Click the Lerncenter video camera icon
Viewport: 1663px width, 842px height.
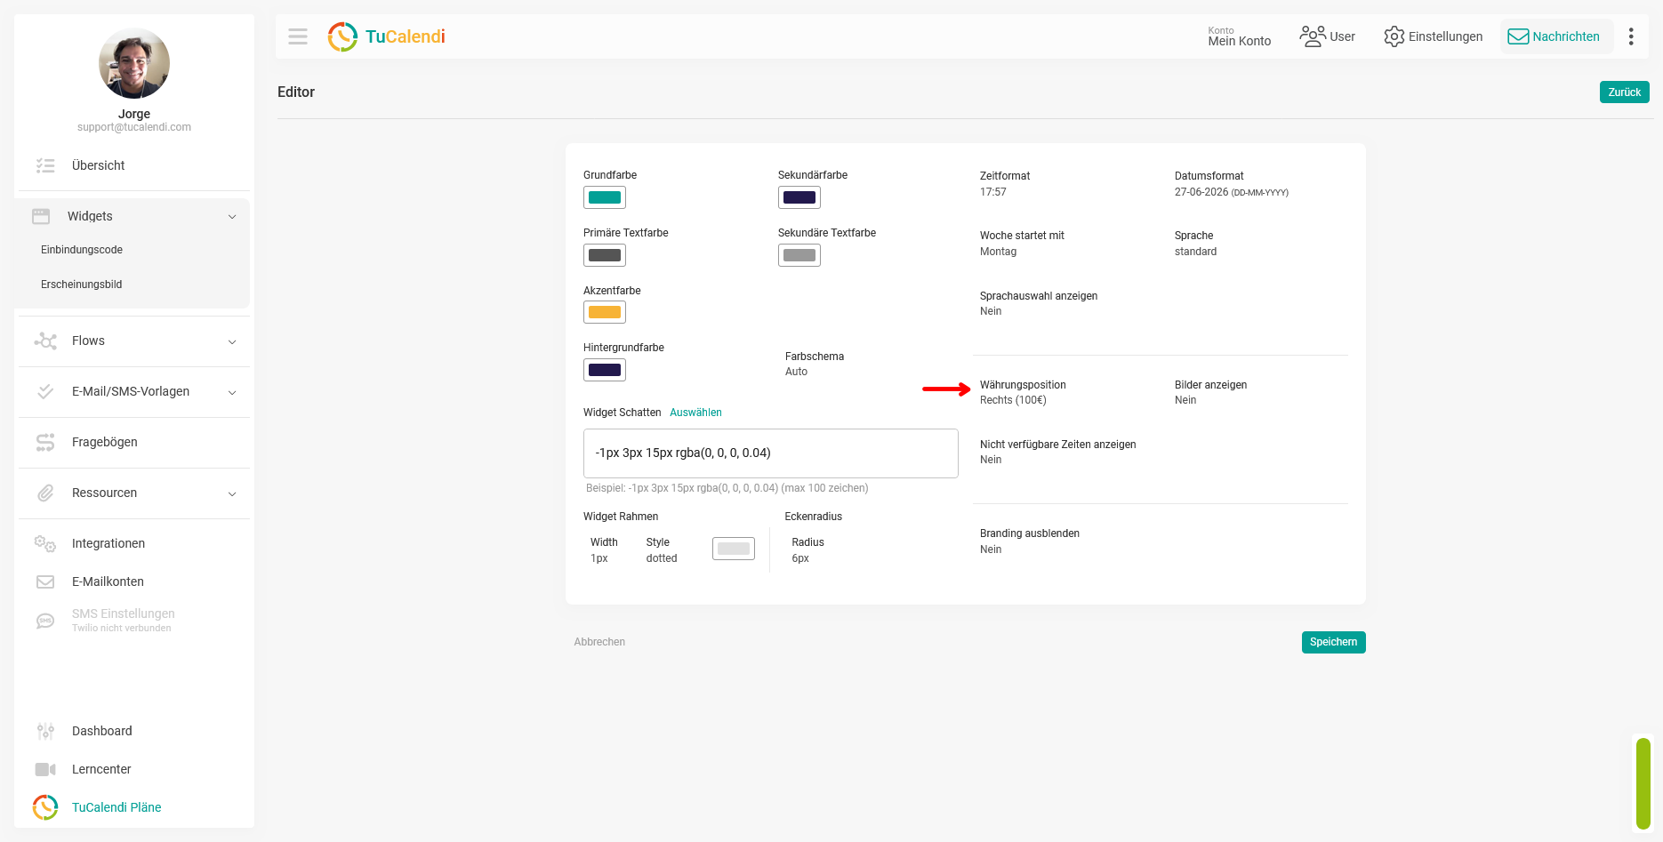coord(45,769)
